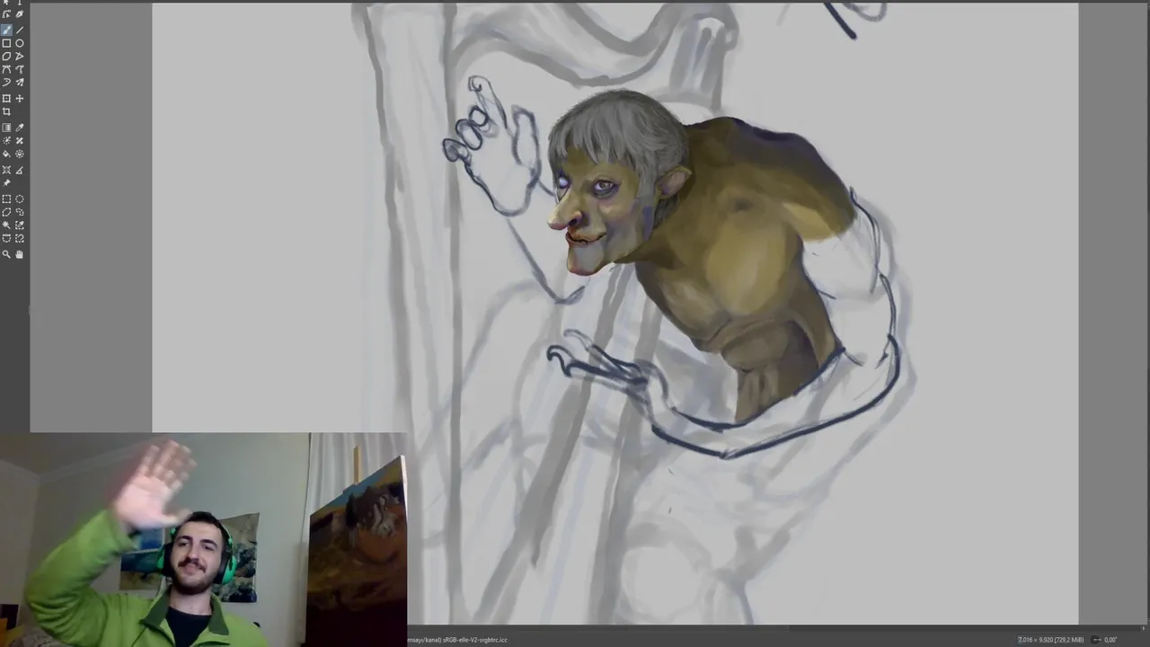Viewport: 1150px width, 647px height.
Task: Select the Multibrush tool
Action: 20,82
